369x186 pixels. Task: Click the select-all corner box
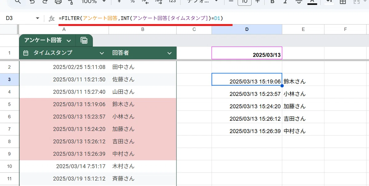pos(9,29)
